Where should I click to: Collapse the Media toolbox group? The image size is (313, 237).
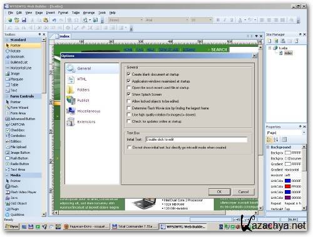pos(7,175)
